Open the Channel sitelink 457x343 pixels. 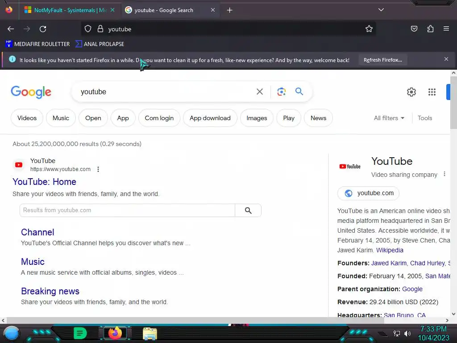37,232
